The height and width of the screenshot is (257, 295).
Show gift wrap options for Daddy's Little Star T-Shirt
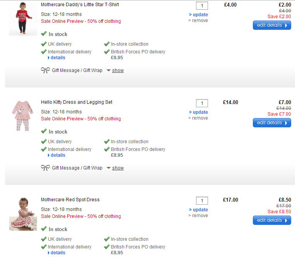click(118, 70)
